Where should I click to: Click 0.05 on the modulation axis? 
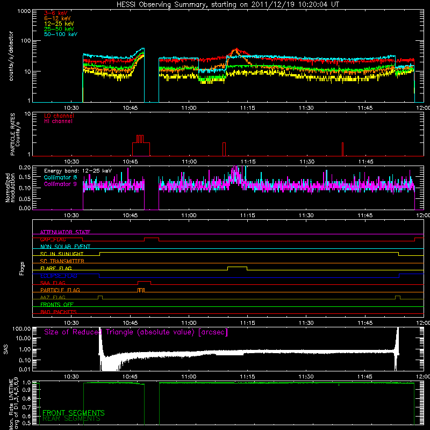(25, 198)
